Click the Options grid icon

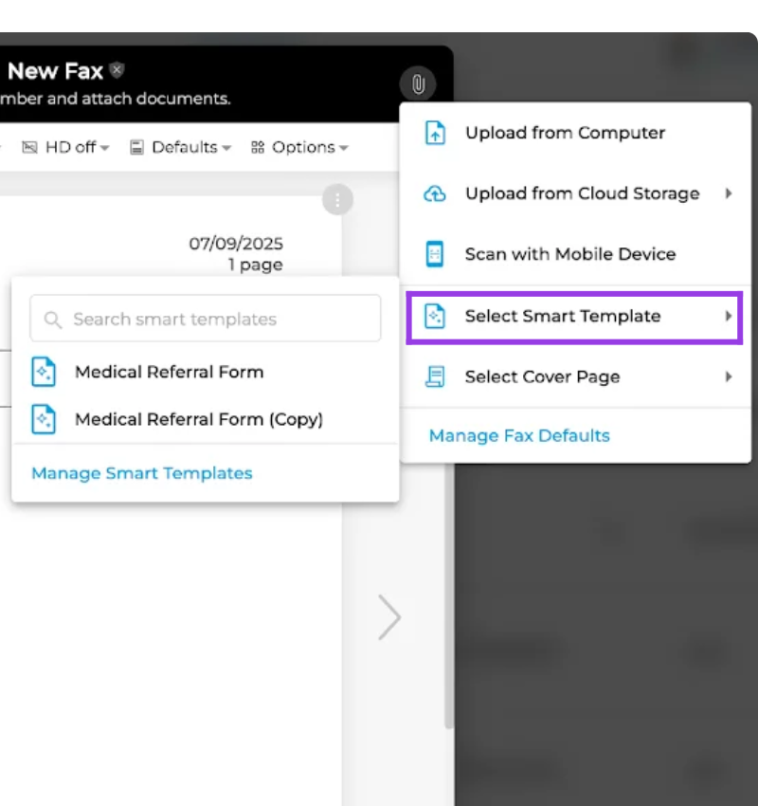coord(258,148)
